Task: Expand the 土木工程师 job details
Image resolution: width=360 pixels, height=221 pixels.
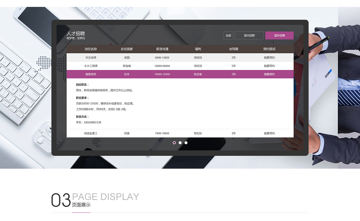Action: click(x=91, y=66)
